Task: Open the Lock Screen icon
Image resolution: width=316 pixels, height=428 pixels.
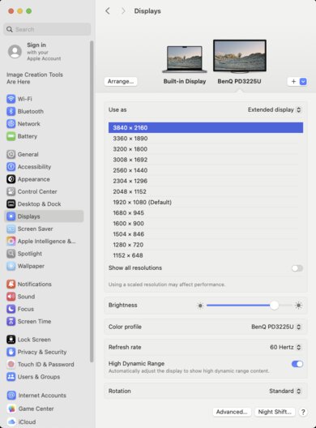Action: tap(11, 340)
